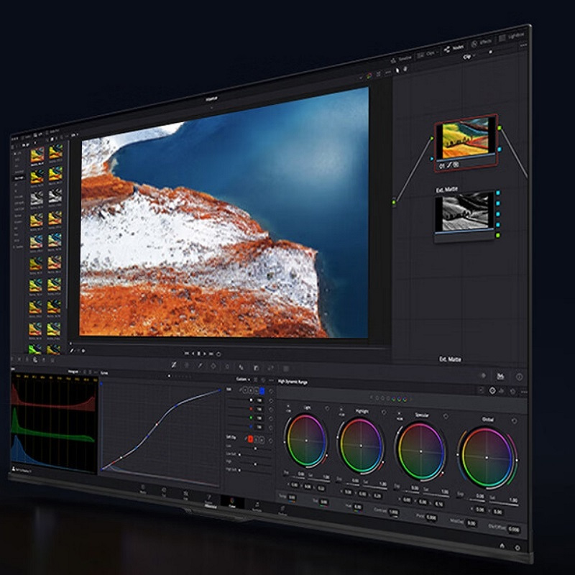Screen dimensions: 575x575
Task: Stop playback in the viewer
Action: [x=199, y=354]
